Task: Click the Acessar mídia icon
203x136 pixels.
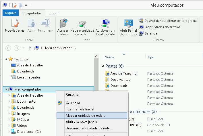Action: click(63, 24)
